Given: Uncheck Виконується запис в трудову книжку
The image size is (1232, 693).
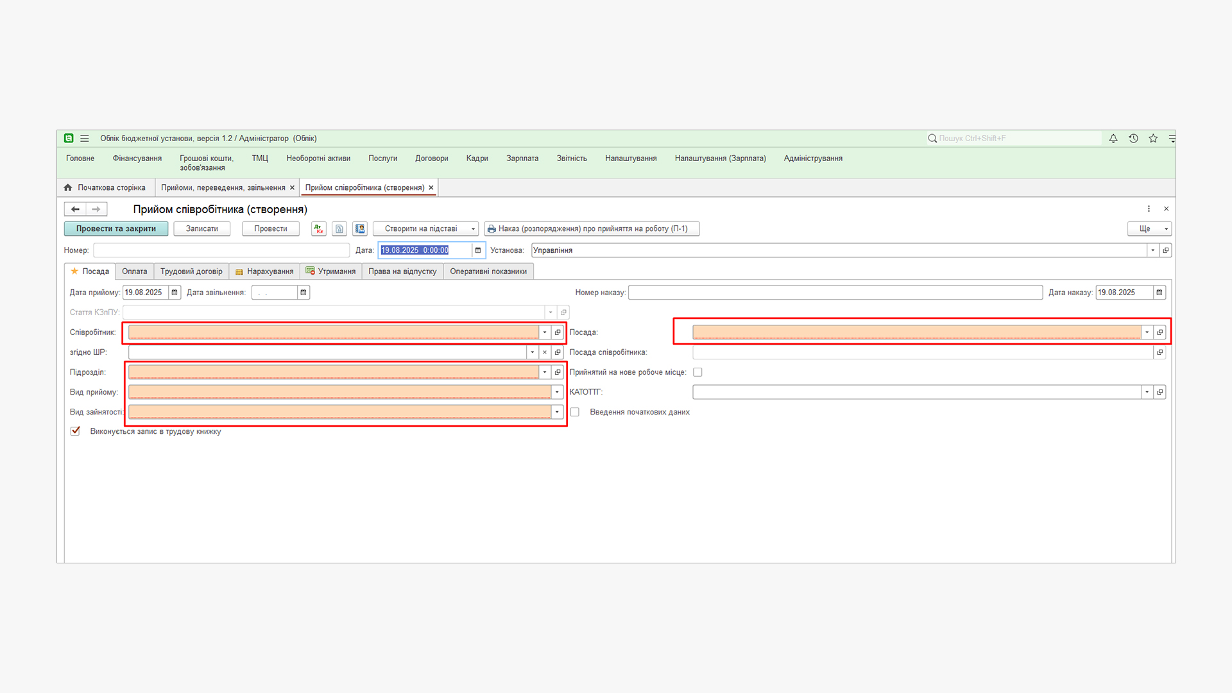Looking at the screenshot, I should 76,431.
